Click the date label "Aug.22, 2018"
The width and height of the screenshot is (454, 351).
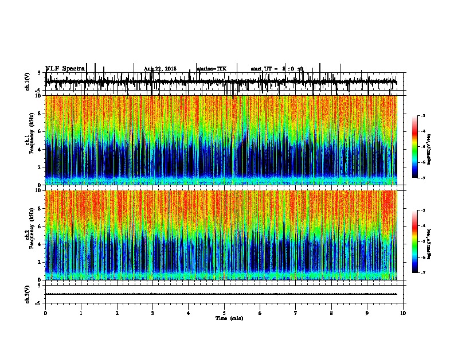coord(160,69)
